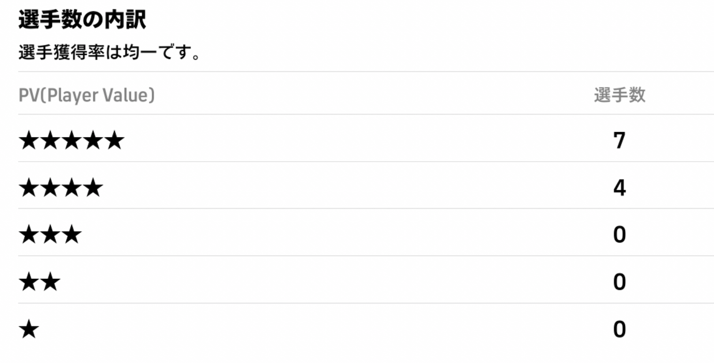Click the 選手数 column header
The height and width of the screenshot is (363, 714).
click(619, 96)
